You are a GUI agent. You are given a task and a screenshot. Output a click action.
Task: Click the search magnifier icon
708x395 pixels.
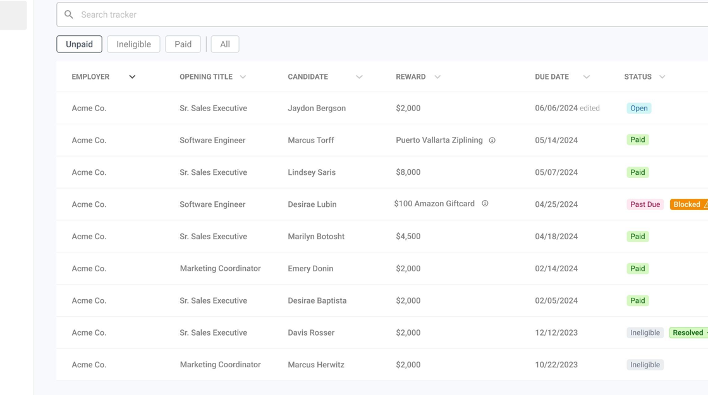coord(69,15)
